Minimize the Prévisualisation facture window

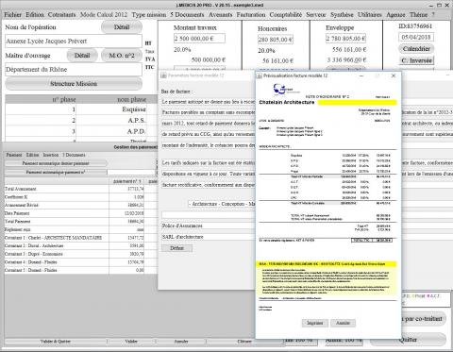point(361,75)
